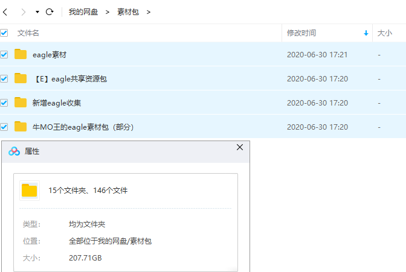Viewport: 406px width, 272px height.
Task: Click the folder thumbnail in properties dialog
Action: coord(30,191)
